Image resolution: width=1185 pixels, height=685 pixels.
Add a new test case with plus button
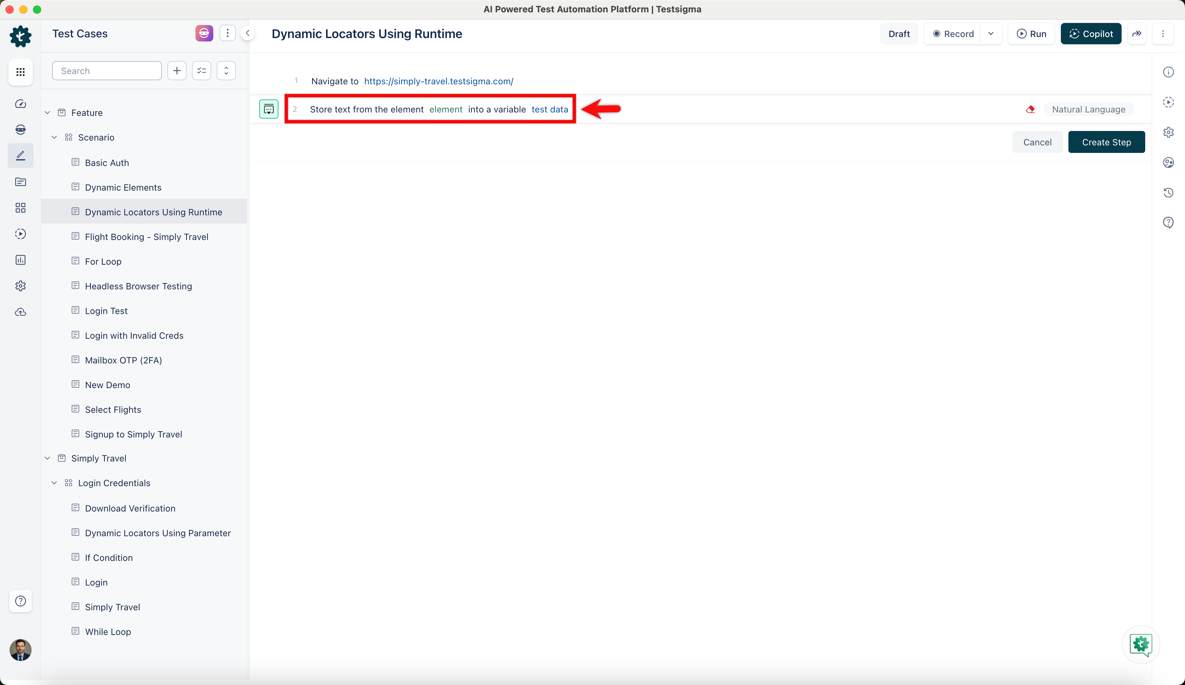coord(177,71)
